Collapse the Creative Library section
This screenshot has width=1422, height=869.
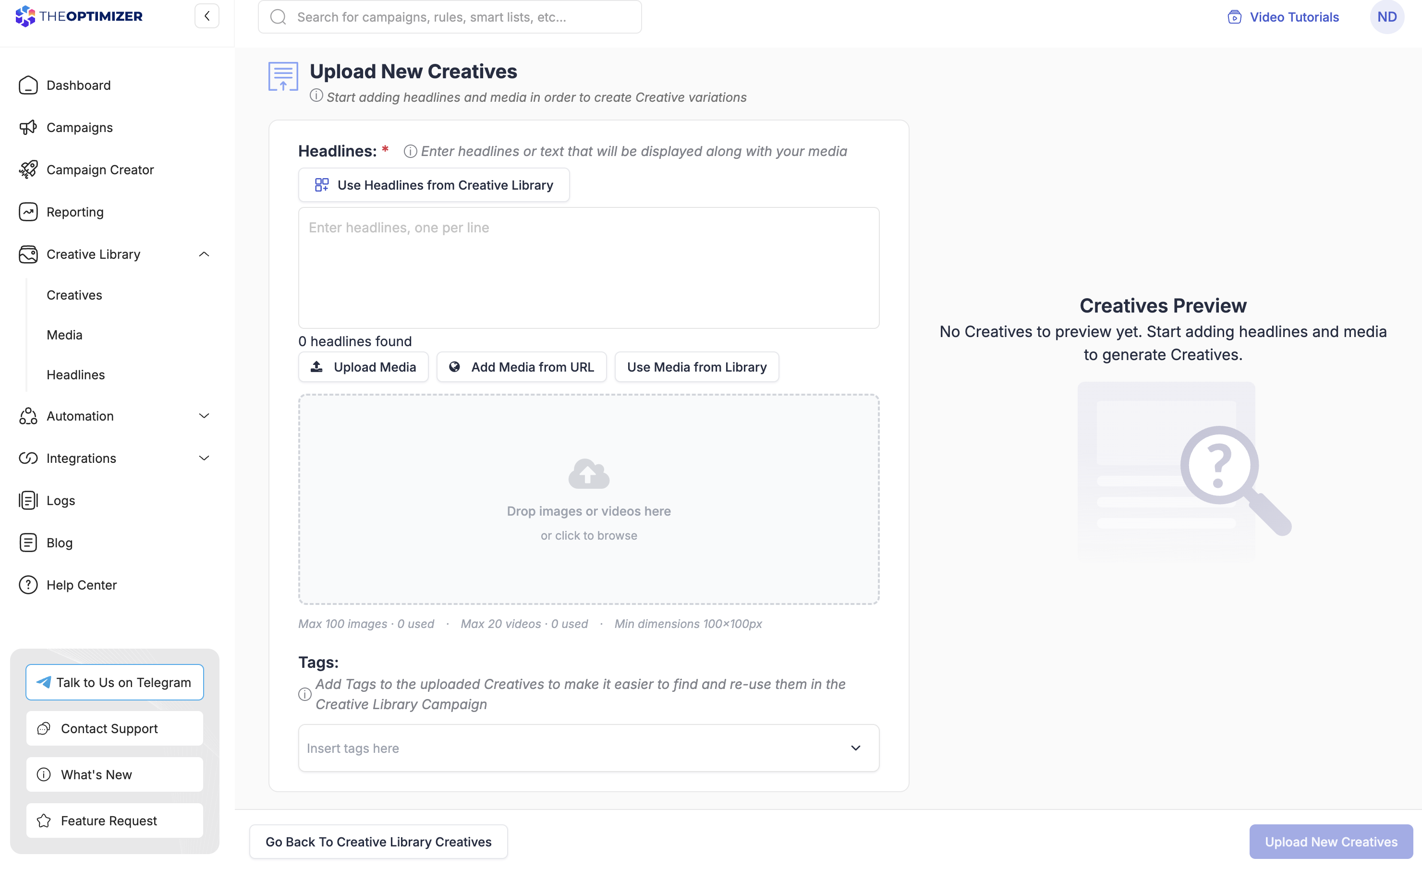point(204,254)
